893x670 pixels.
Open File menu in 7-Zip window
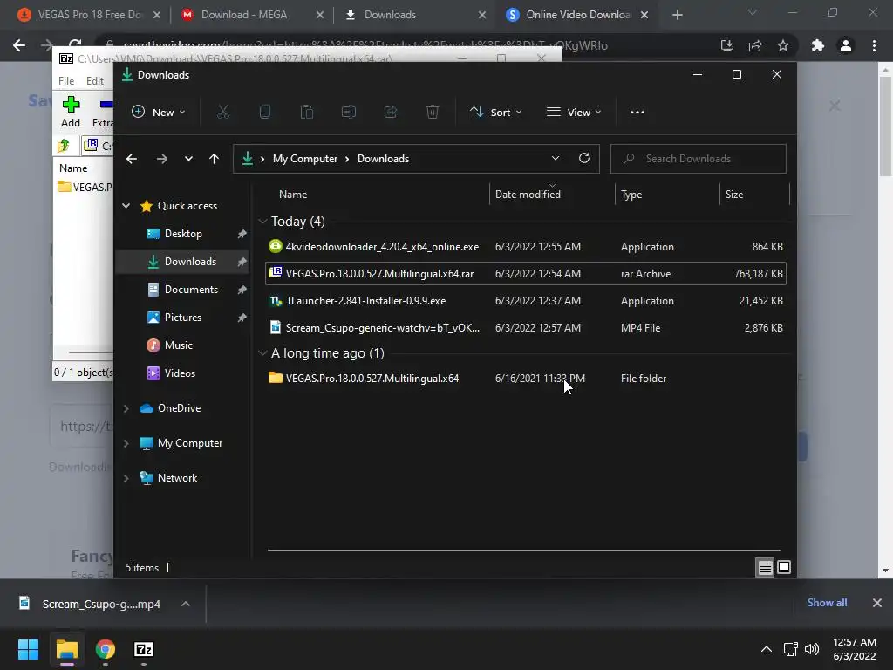(x=66, y=81)
